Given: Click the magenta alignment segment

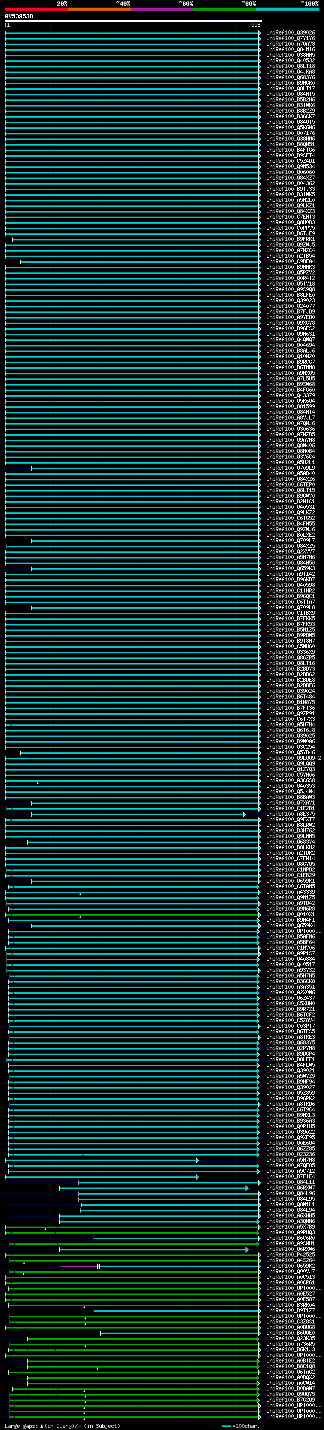Looking at the screenshot, I should pyautogui.click(x=79, y=1266).
